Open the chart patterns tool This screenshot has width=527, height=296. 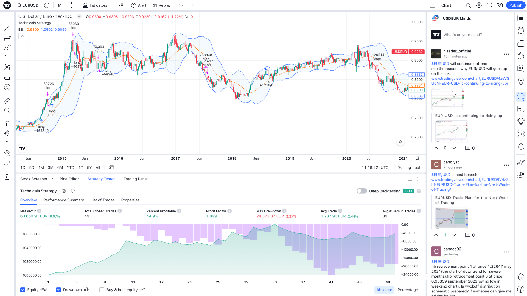7,67
